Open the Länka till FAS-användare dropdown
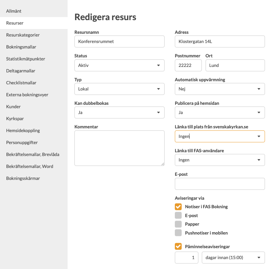Viewport: 280px width, 269px height. [x=220, y=160]
